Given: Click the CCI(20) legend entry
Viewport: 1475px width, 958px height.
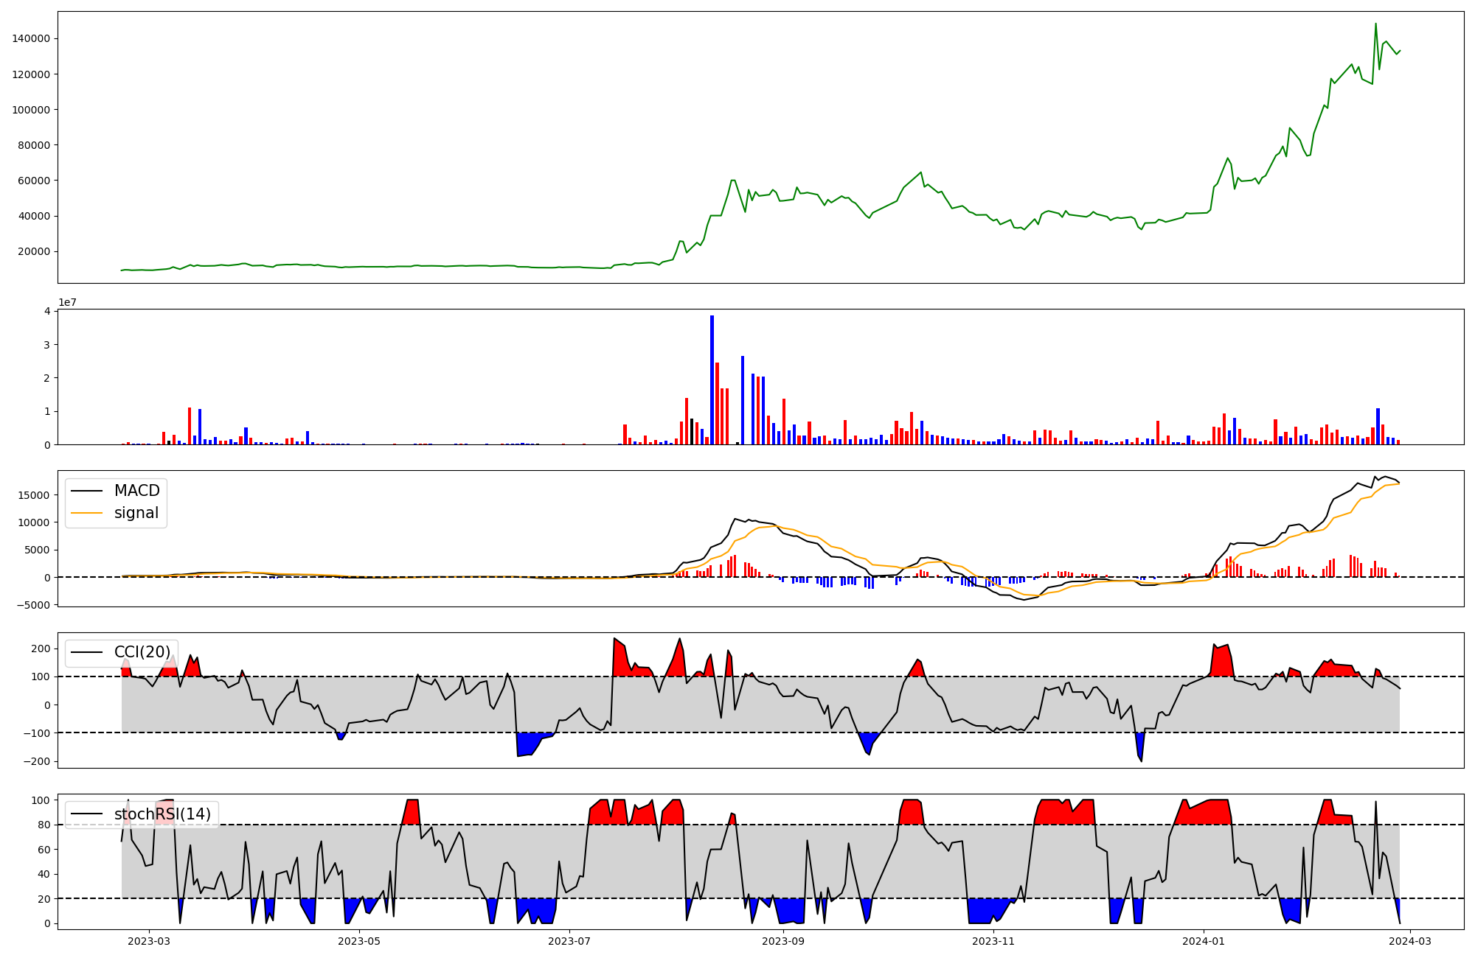Looking at the screenshot, I should point(142,652).
